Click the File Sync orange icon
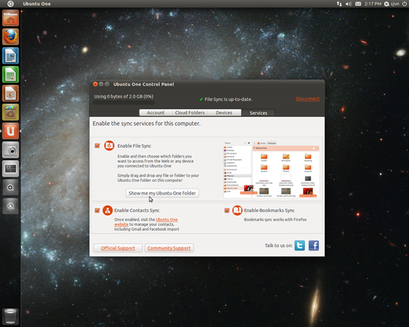This screenshot has width=409, height=327. pos(109,146)
